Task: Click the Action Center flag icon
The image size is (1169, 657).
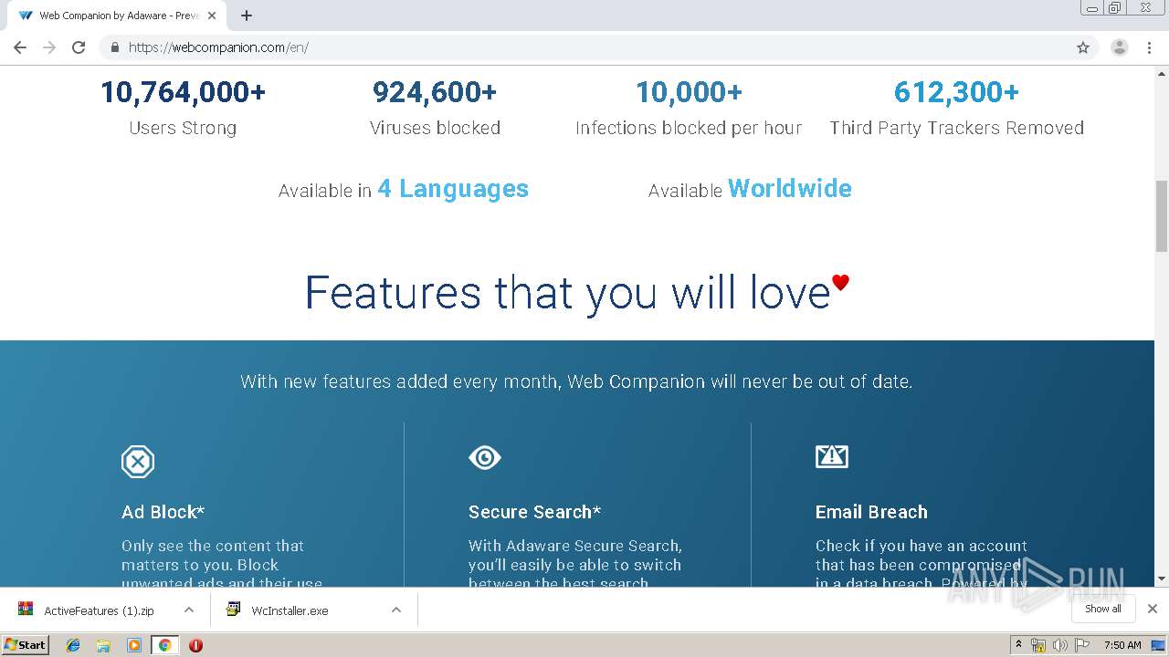Action: [x=1082, y=645]
